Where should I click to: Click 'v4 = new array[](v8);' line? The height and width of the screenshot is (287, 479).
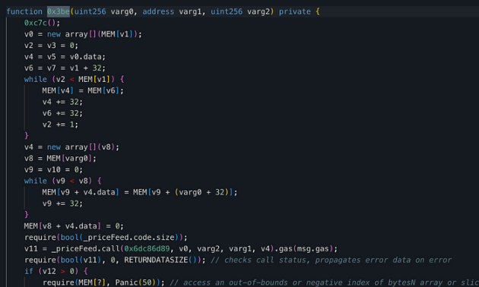pos(71,147)
